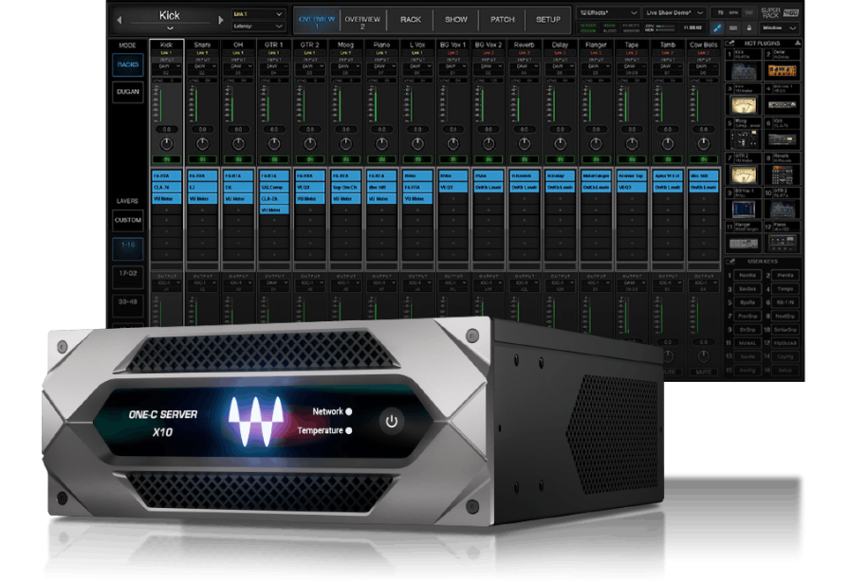Click the lock icon in top bar
The width and height of the screenshot is (848, 582).
point(749,27)
